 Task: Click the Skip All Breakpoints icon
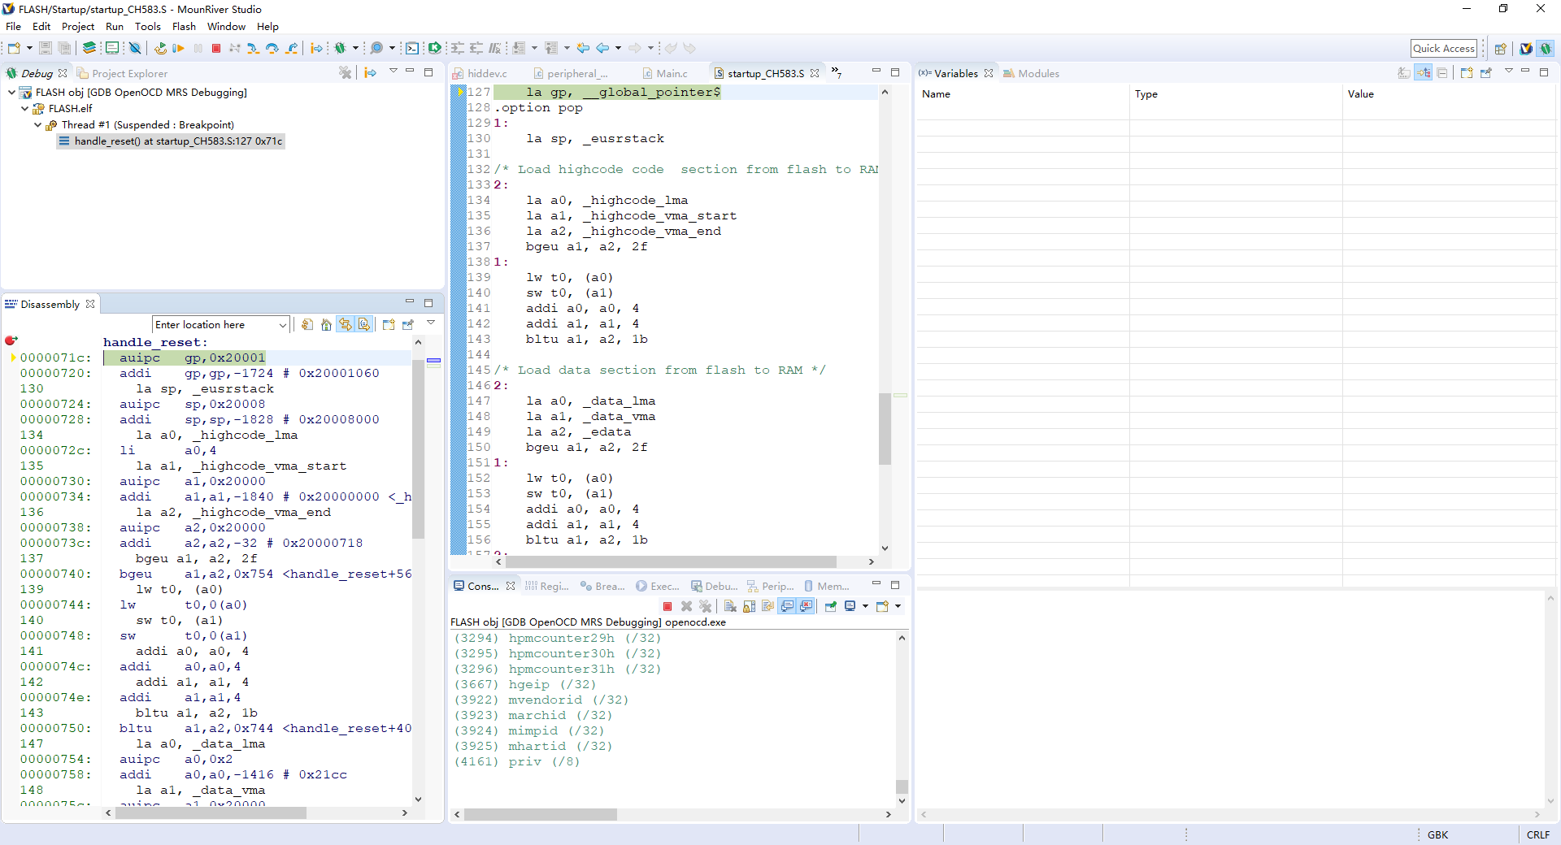coord(135,48)
